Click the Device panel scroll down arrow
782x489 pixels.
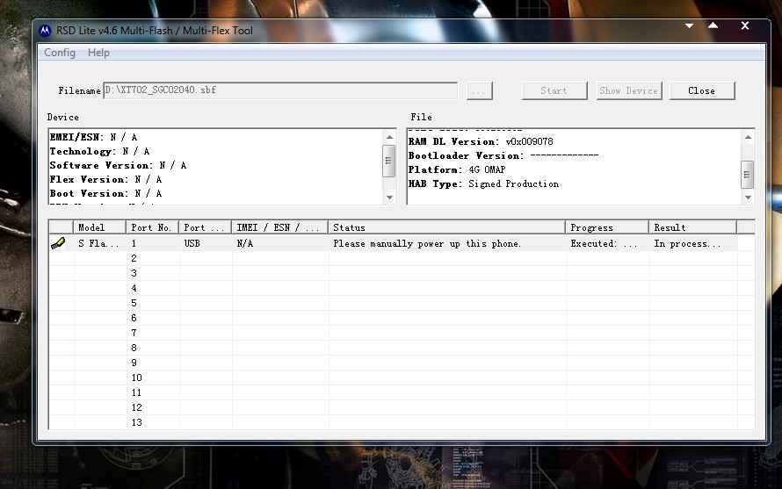[389, 198]
